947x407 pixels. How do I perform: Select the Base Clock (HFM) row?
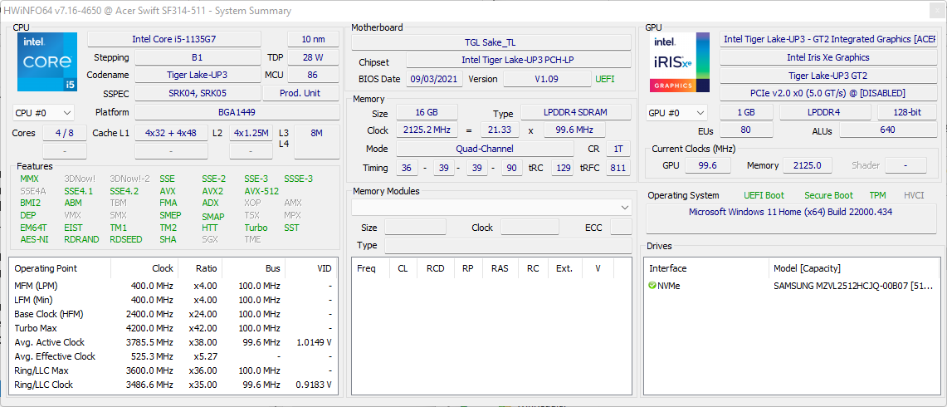click(x=173, y=314)
